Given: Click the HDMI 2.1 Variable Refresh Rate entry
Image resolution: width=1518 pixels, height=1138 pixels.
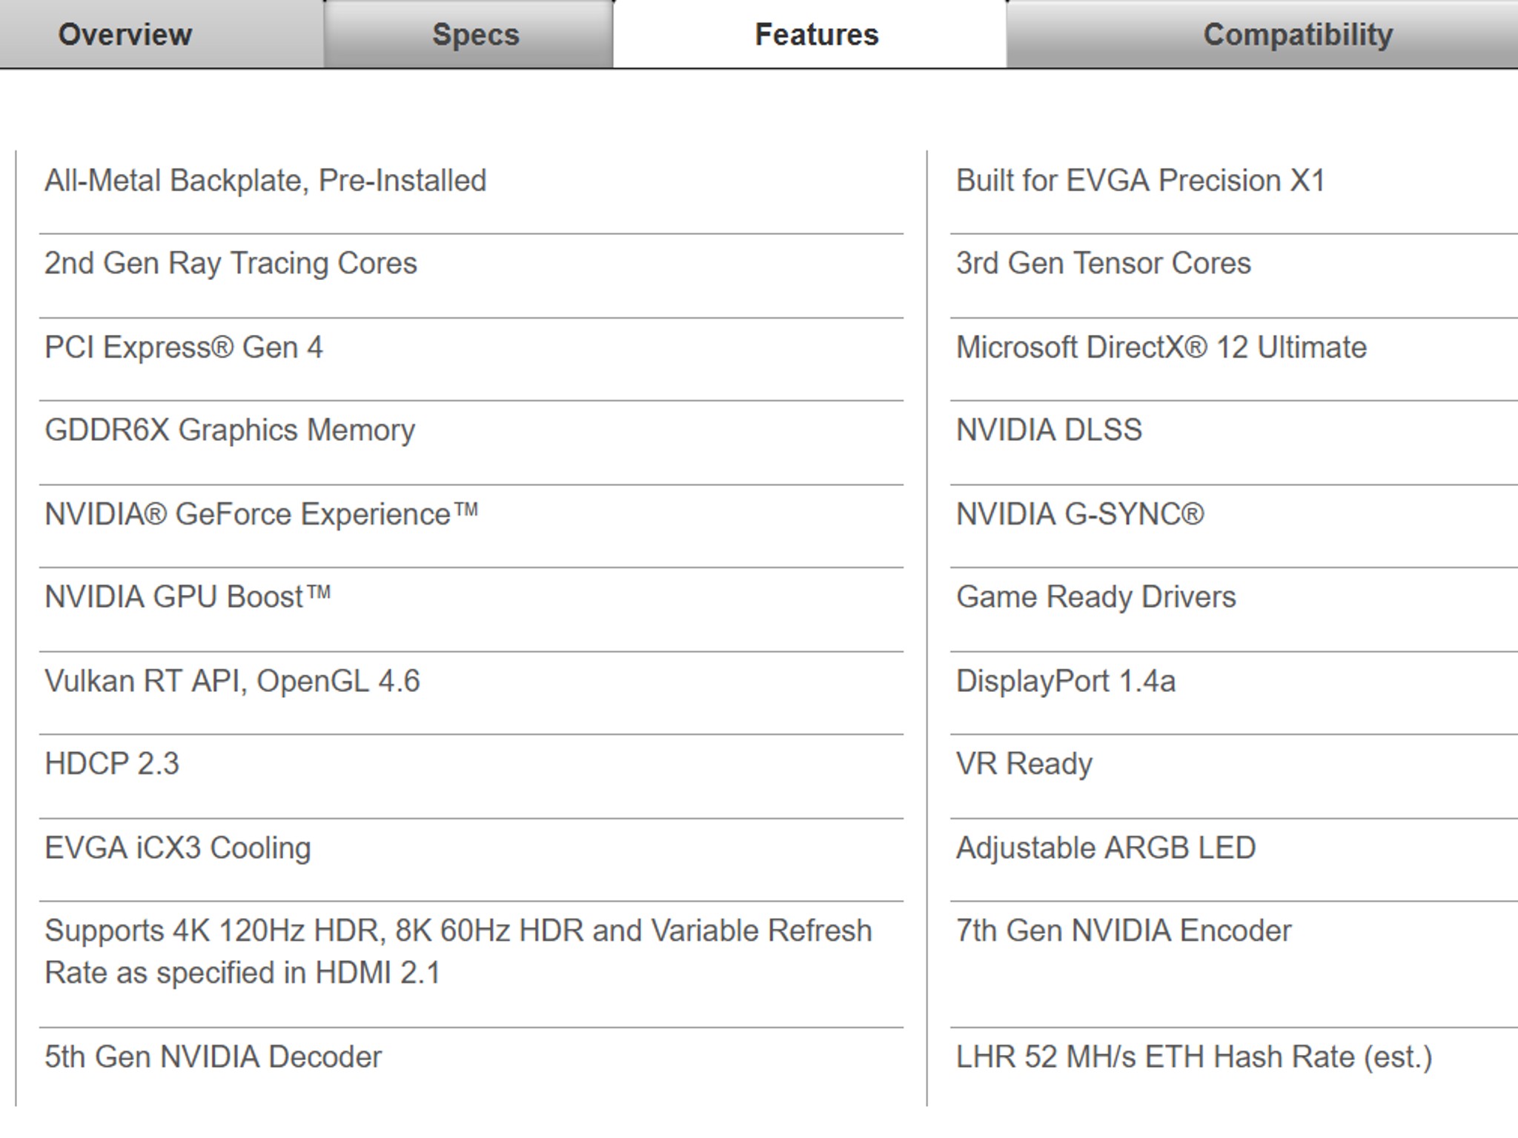Looking at the screenshot, I should click(x=458, y=951).
